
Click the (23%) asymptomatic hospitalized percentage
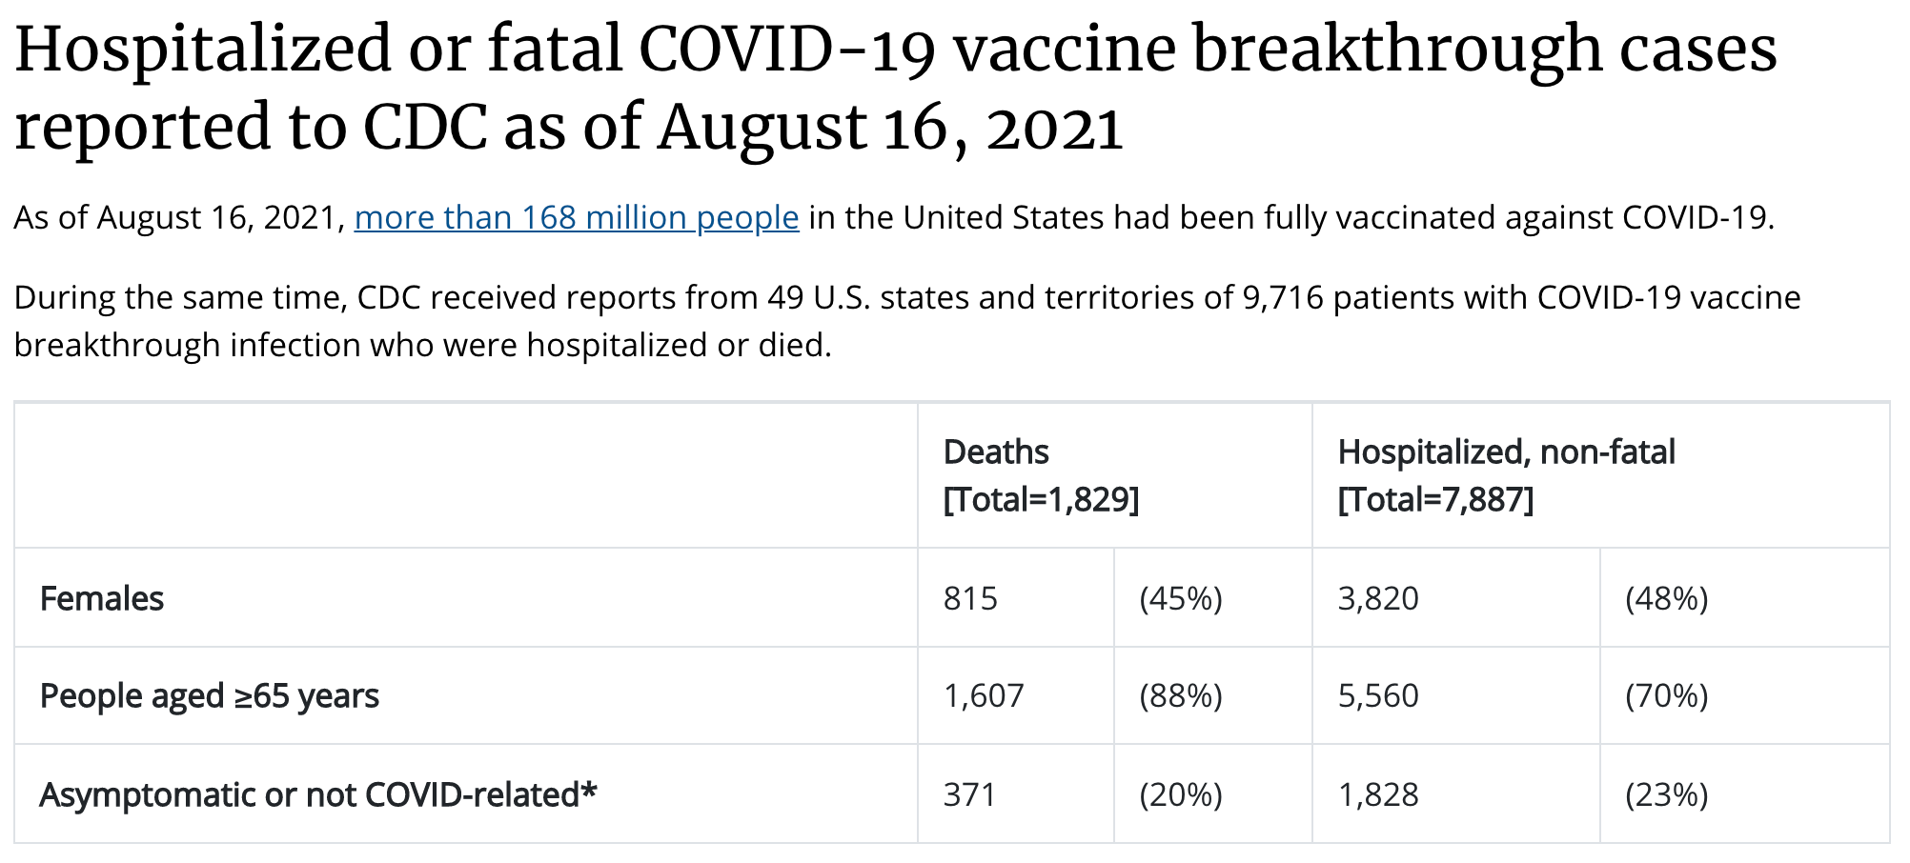coord(1667,794)
